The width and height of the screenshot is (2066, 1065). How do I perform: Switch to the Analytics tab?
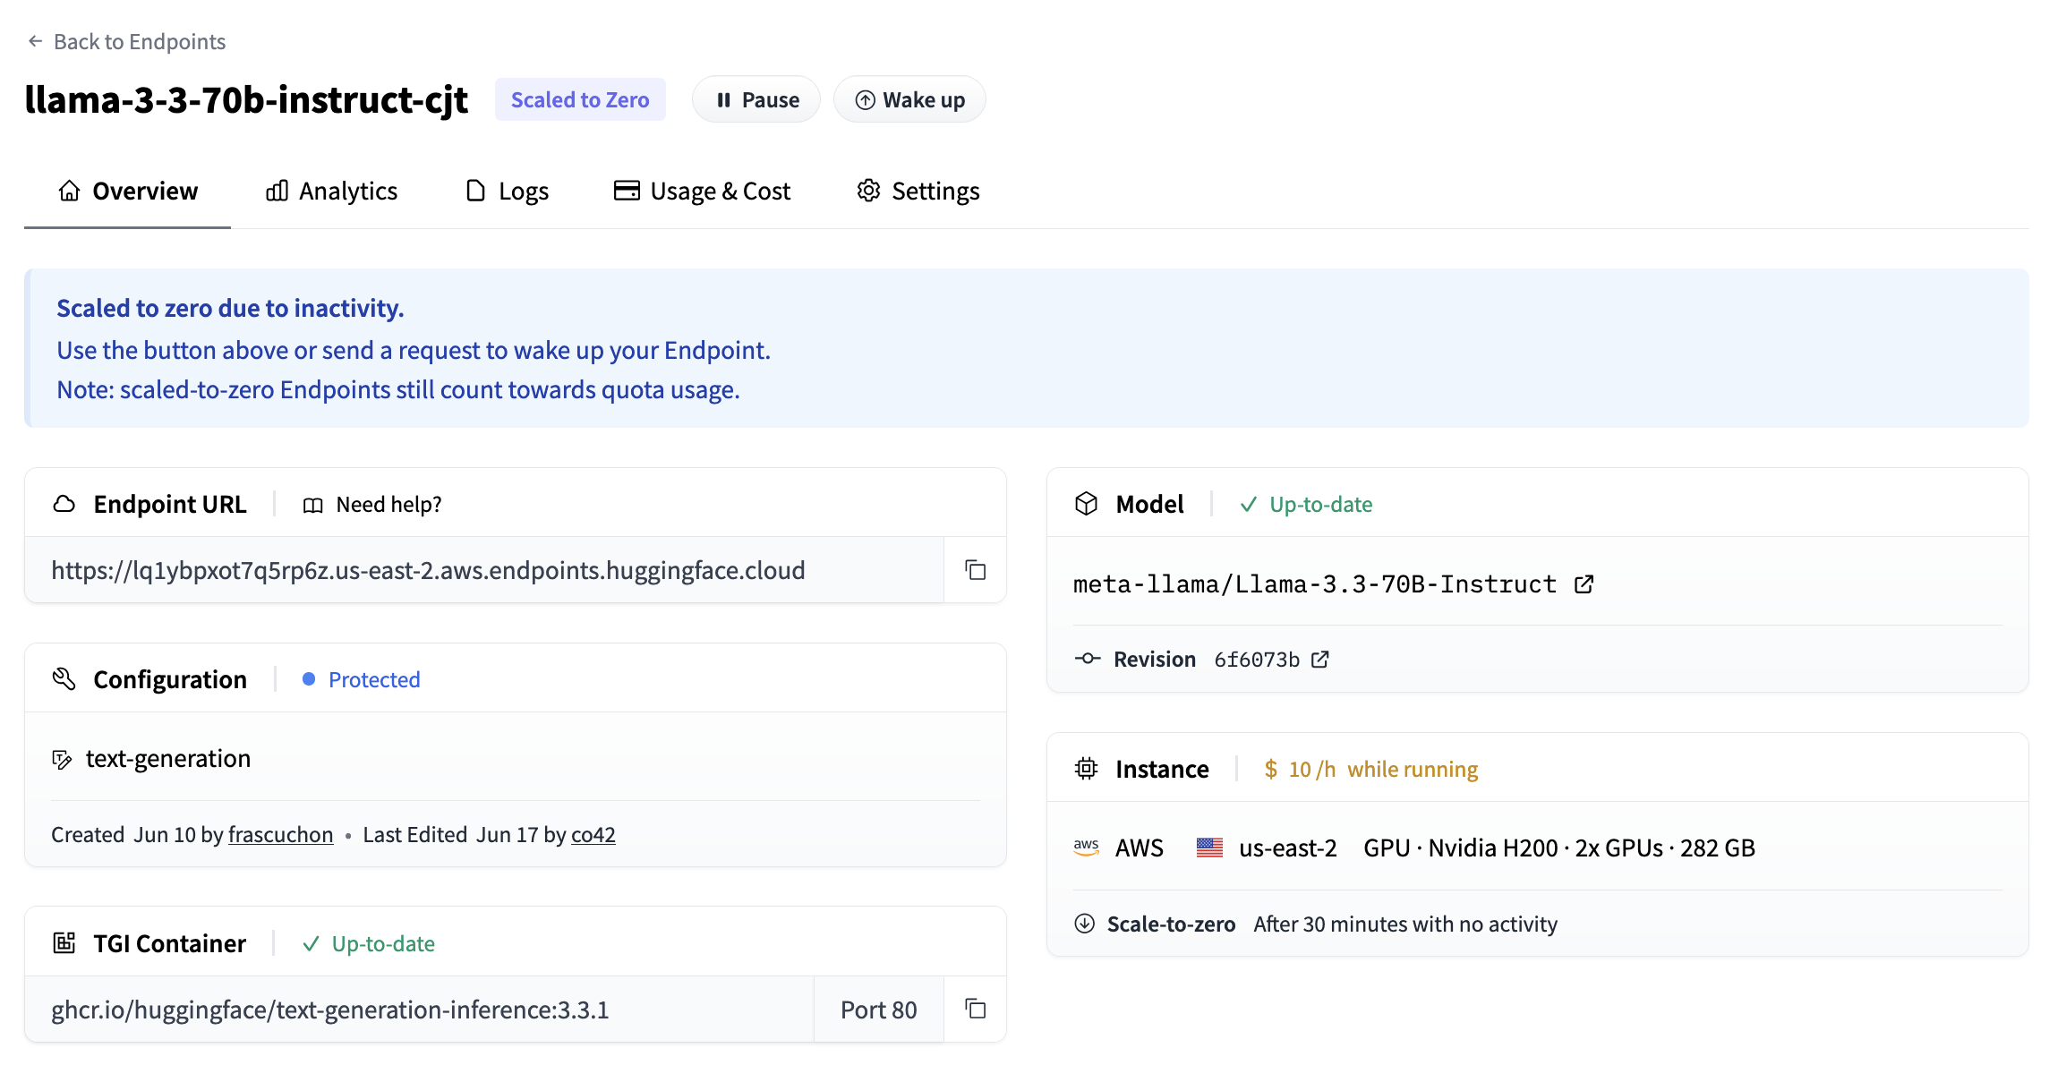point(331,191)
